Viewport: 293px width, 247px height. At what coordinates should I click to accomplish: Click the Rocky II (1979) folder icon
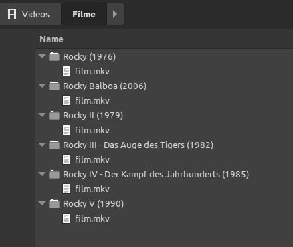point(54,115)
